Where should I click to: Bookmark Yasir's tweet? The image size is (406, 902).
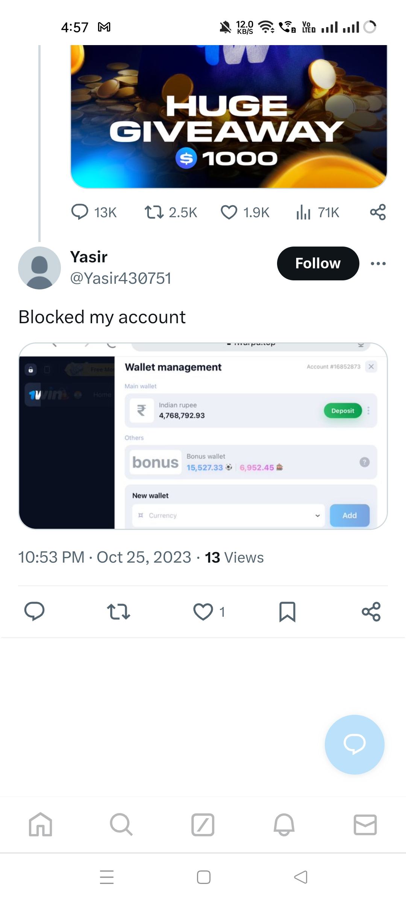click(x=287, y=611)
